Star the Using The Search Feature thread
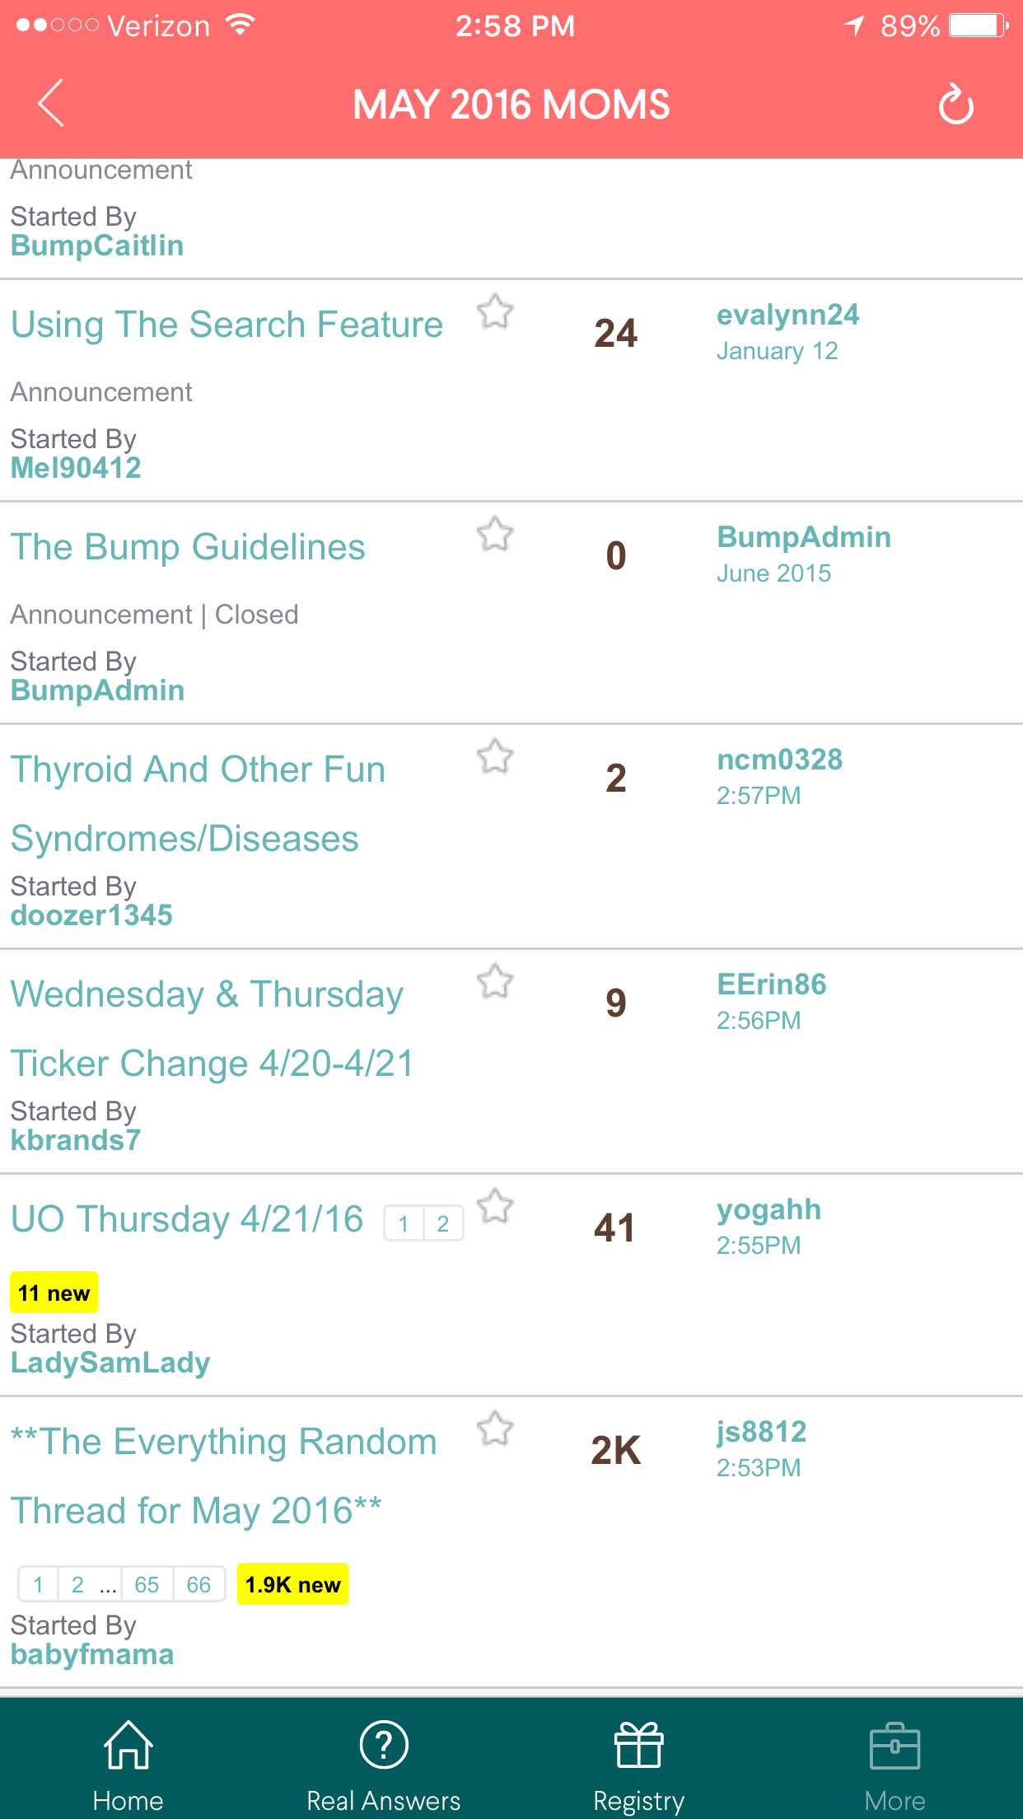1023x1819 pixels. tap(495, 312)
